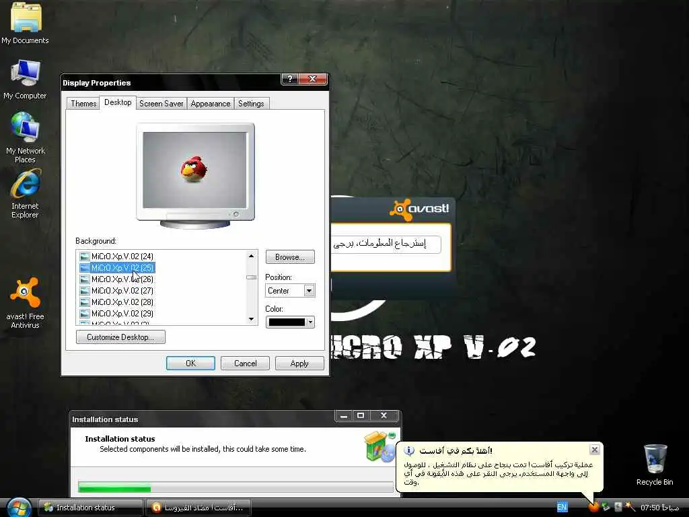
Task: Click Cancel in Display Properties
Action: click(245, 363)
